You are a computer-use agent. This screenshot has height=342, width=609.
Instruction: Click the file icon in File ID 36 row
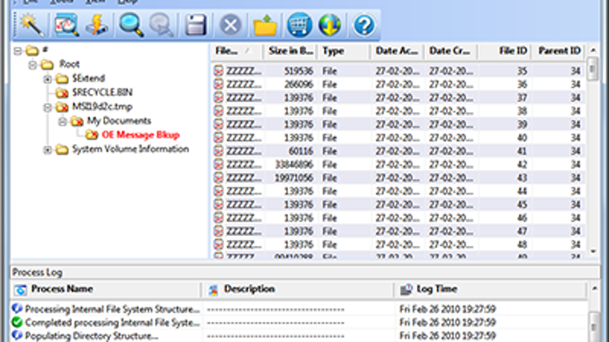pyautogui.click(x=219, y=84)
